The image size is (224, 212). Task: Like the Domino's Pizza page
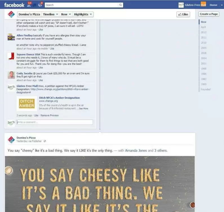183,14
